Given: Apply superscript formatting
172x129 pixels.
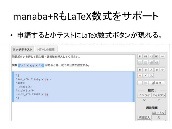Looking at the screenshot, I should pyautogui.click(x=146, y=75).
